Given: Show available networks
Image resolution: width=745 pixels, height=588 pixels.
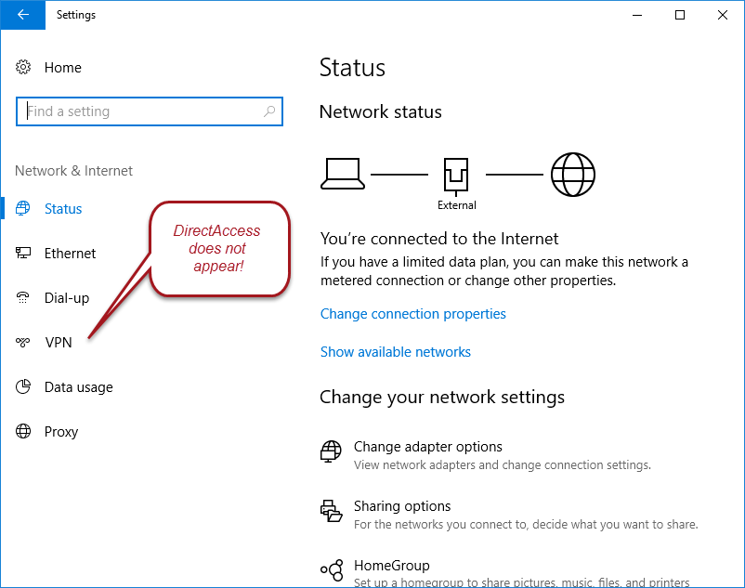Looking at the screenshot, I should pyautogui.click(x=395, y=351).
